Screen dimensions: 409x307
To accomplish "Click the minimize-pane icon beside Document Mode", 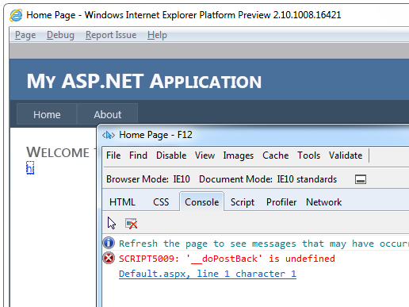I will pos(361,179).
